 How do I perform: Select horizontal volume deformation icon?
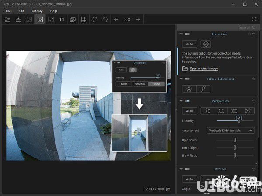pos(189,89)
